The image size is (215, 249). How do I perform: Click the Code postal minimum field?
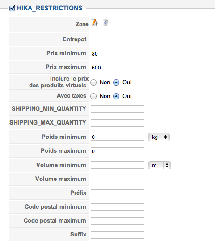(118, 207)
